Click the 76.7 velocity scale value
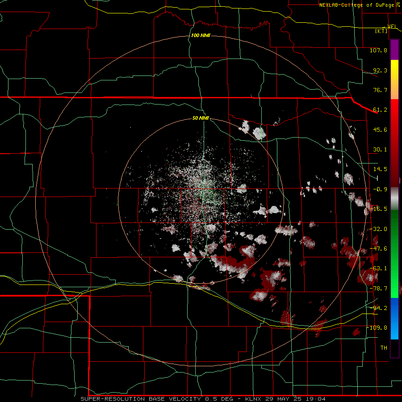 [x=380, y=90]
